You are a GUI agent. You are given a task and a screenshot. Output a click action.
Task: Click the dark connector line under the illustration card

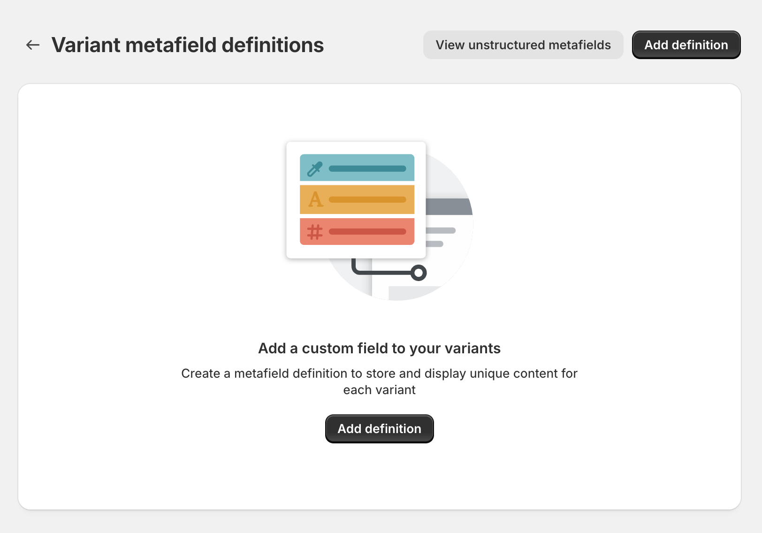(380, 273)
